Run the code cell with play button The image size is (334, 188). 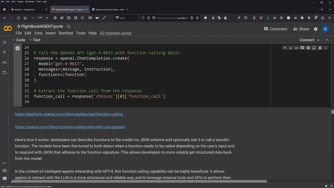coord(17,48)
